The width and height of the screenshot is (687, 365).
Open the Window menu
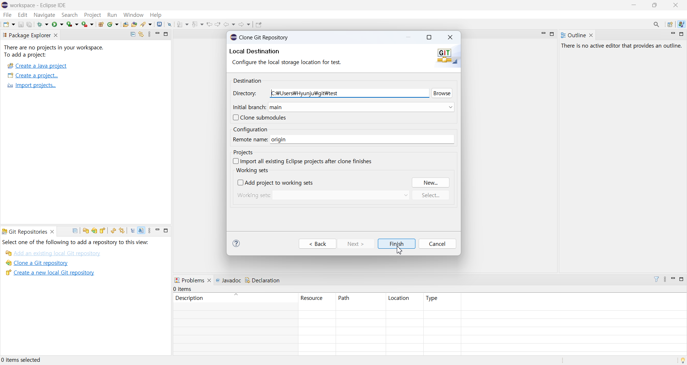(134, 15)
